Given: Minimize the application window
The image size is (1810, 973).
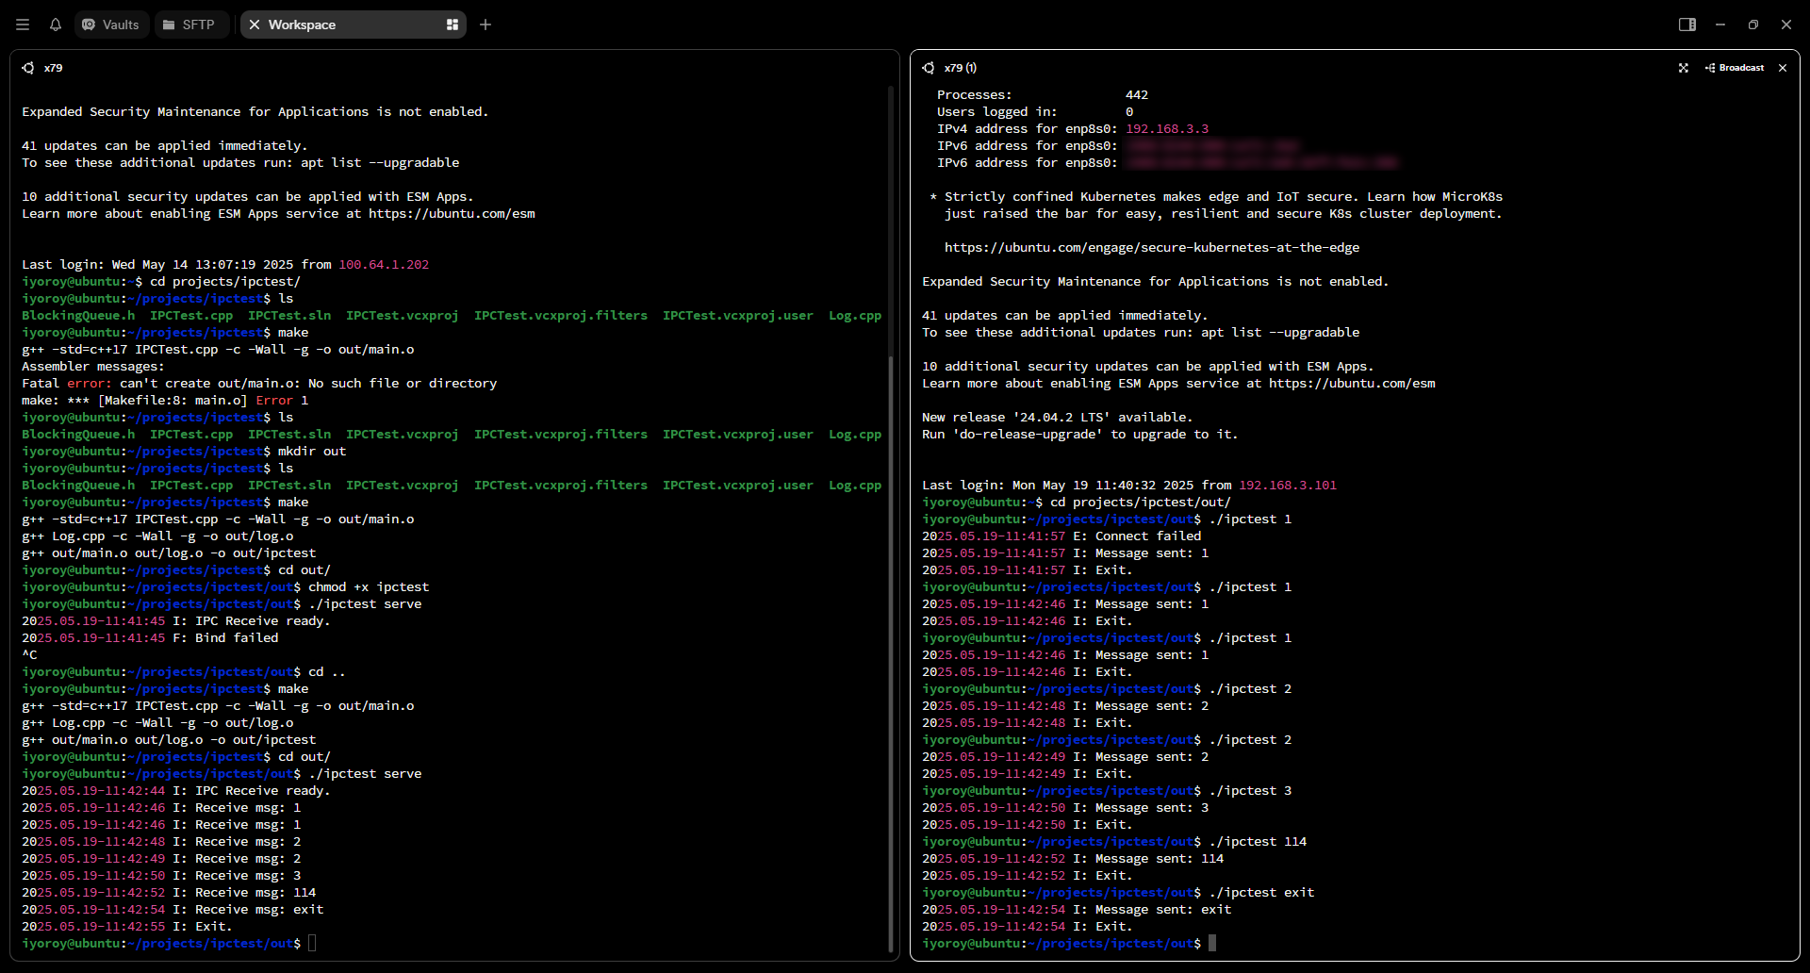Looking at the screenshot, I should point(1720,25).
